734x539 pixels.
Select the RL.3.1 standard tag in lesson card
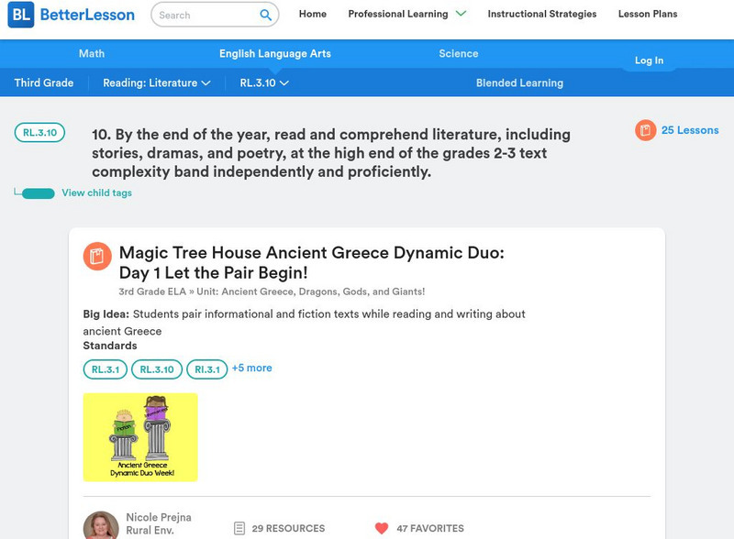(x=106, y=369)
